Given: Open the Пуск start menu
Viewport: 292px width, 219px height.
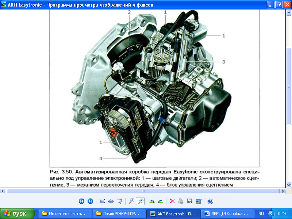Looking at the screenshot, I should 17,214.
